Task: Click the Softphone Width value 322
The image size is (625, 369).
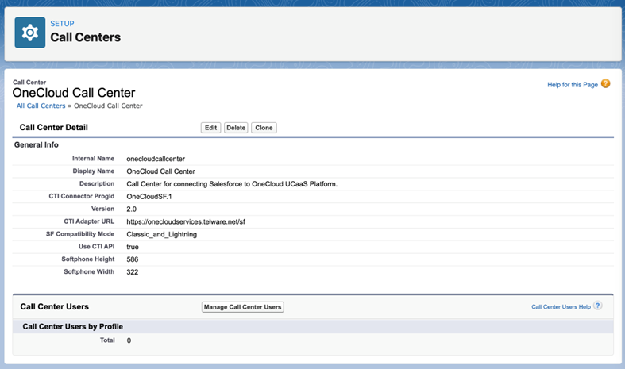Action: 133,272
